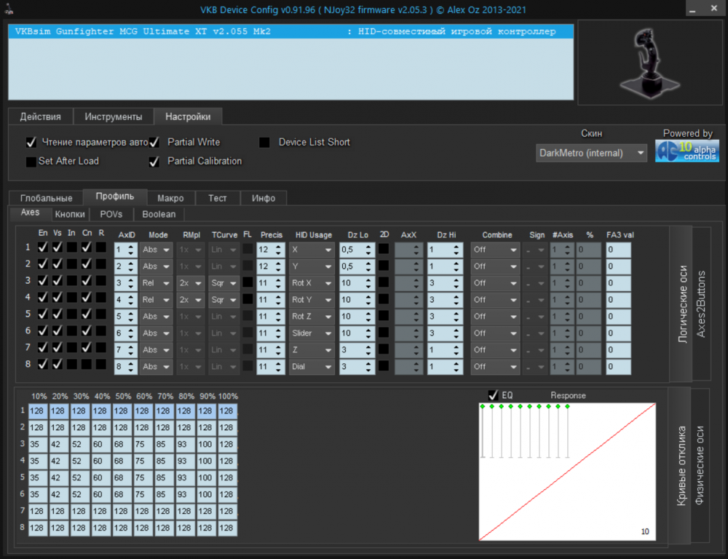728x559 pixels.
Task: Toggle the Partial Write checkbox
Action: [x=154, y=143]
